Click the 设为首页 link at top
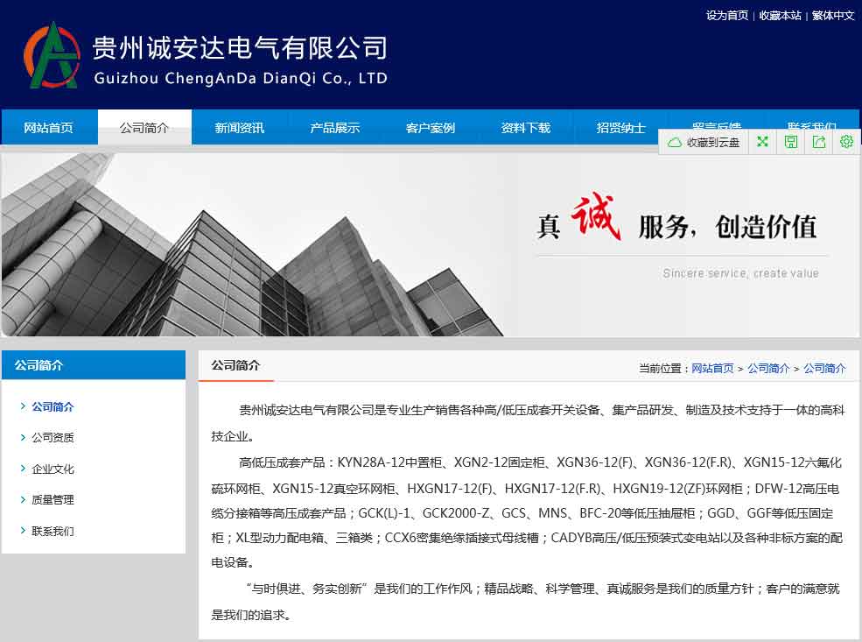Screen dimensions: 862x642 point(727,16)
